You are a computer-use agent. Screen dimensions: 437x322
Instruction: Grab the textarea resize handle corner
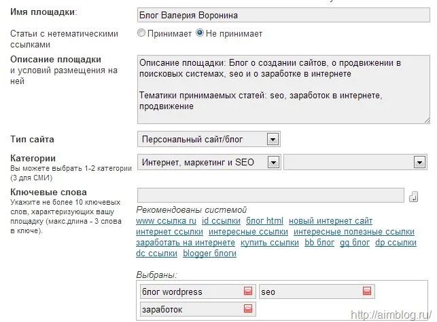click(427, 121)
